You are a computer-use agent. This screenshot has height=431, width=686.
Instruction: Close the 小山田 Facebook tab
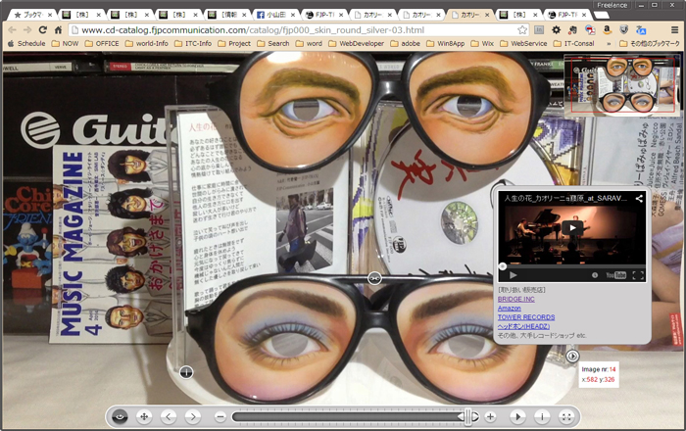[293, 15]
